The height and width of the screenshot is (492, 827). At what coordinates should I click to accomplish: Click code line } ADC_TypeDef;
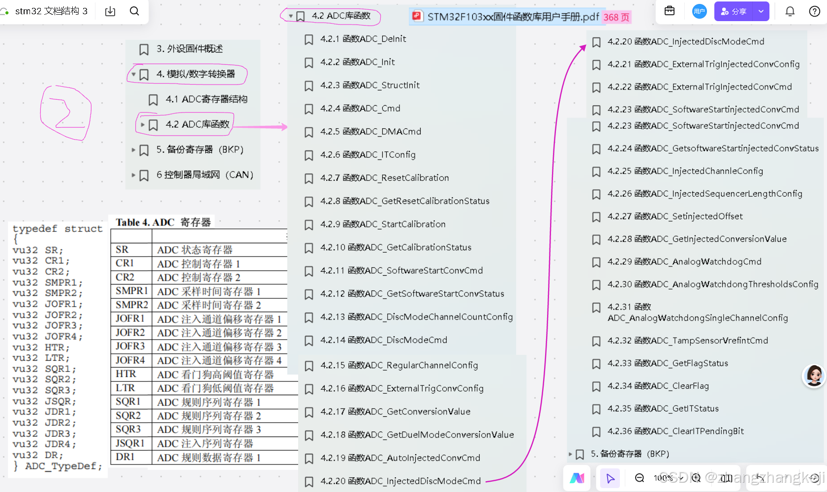[x=58, y=466]
